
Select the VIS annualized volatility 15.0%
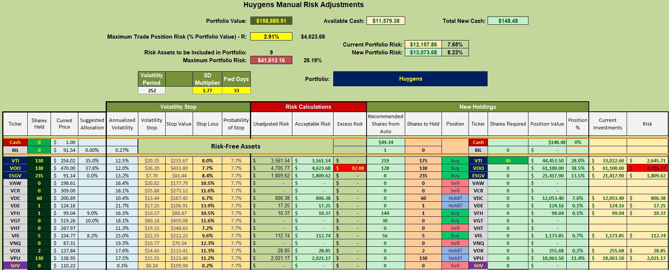(122, 235)
